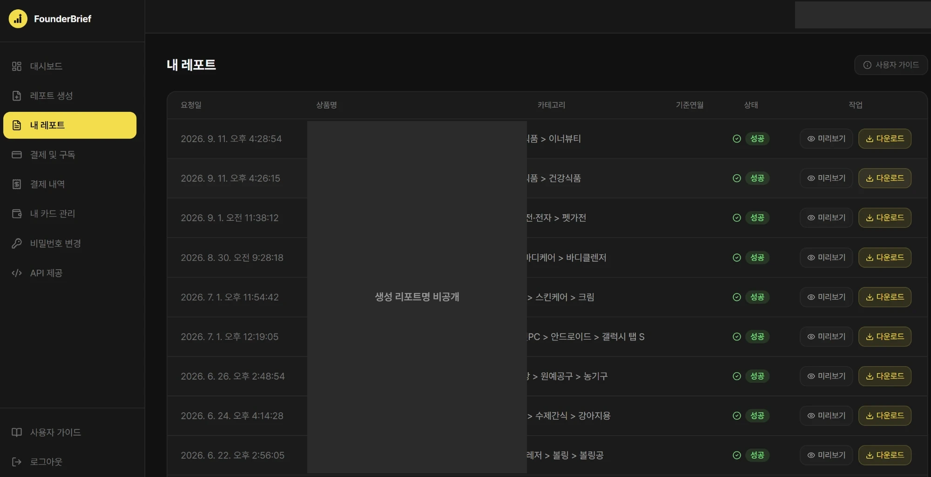Viewport: 931px width, 477px height.
Task: Preview the 바디클렌저 report
Action: point(826,258)
